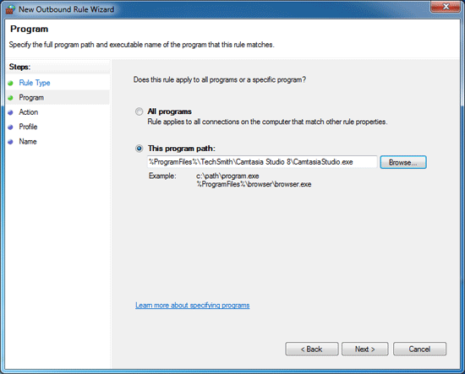The width and height of the screenshot is (465, 374).
Task: Proceed with the Next > button
Action: click(x=364, y=350)
